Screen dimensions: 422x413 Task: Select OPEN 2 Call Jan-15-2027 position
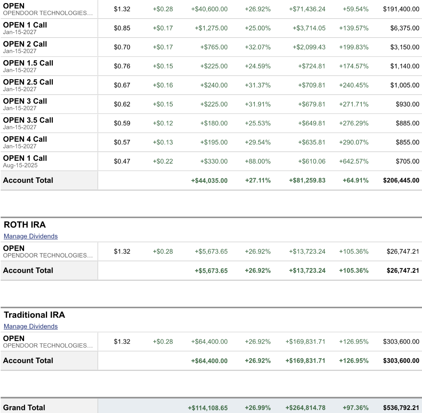(x=25, y=47)
